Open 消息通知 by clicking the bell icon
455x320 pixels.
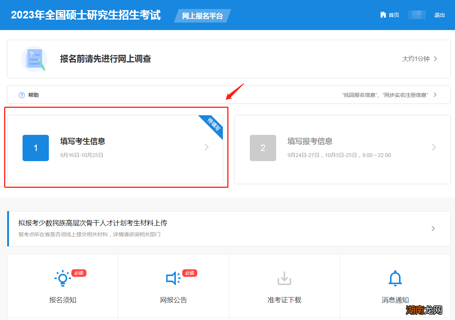point(395,278)
